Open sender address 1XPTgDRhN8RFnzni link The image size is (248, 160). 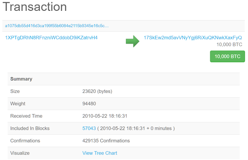click(x=51, y=38)
